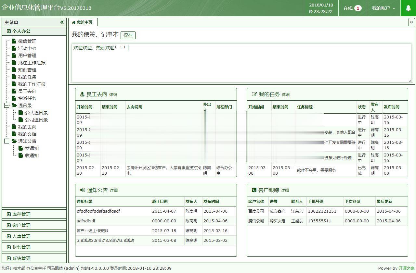Click the 员工去向 panel people icon

pos(83,94)
